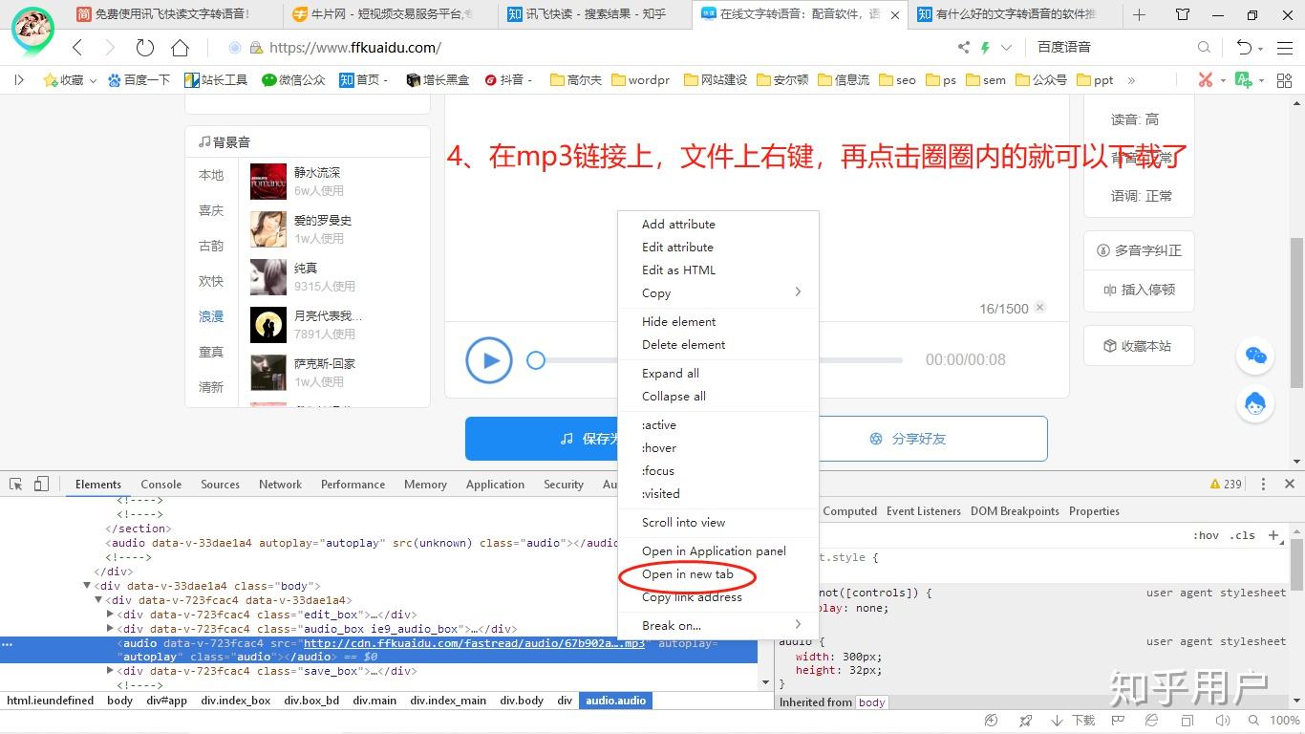Click the 插入停顿 insert pause button

[1139, 290]
